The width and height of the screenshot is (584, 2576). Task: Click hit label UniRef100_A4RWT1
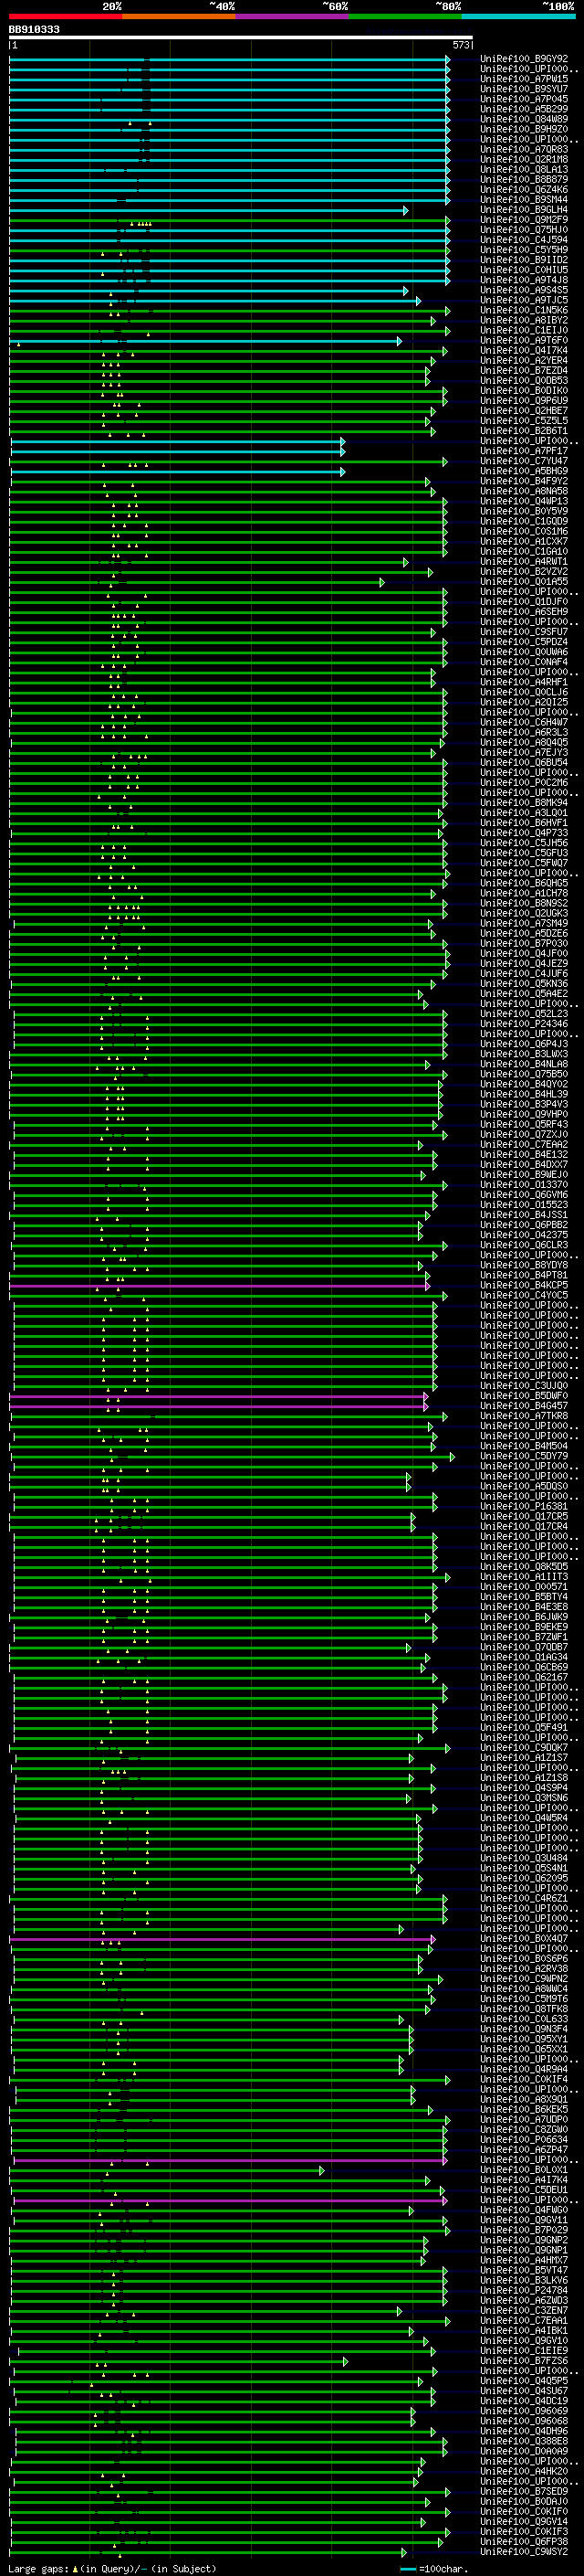click(x=524, y=562)
